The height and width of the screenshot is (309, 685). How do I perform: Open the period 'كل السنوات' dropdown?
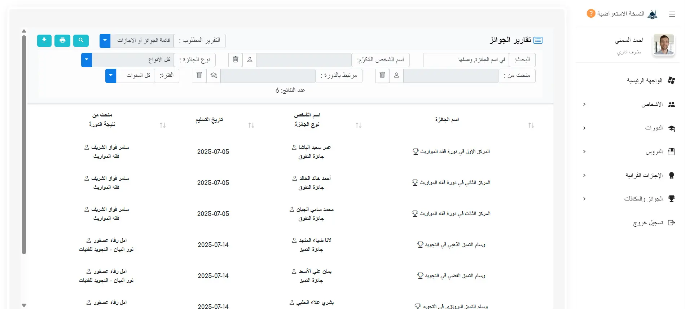tap(111, 76)
